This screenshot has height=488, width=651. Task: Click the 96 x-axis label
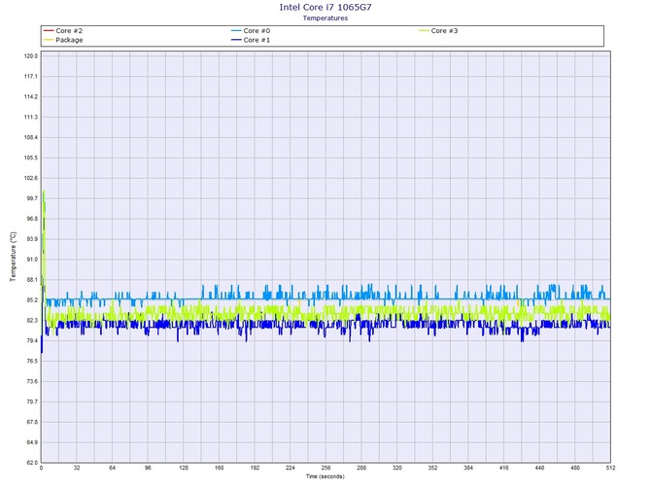tap(149, 468)
